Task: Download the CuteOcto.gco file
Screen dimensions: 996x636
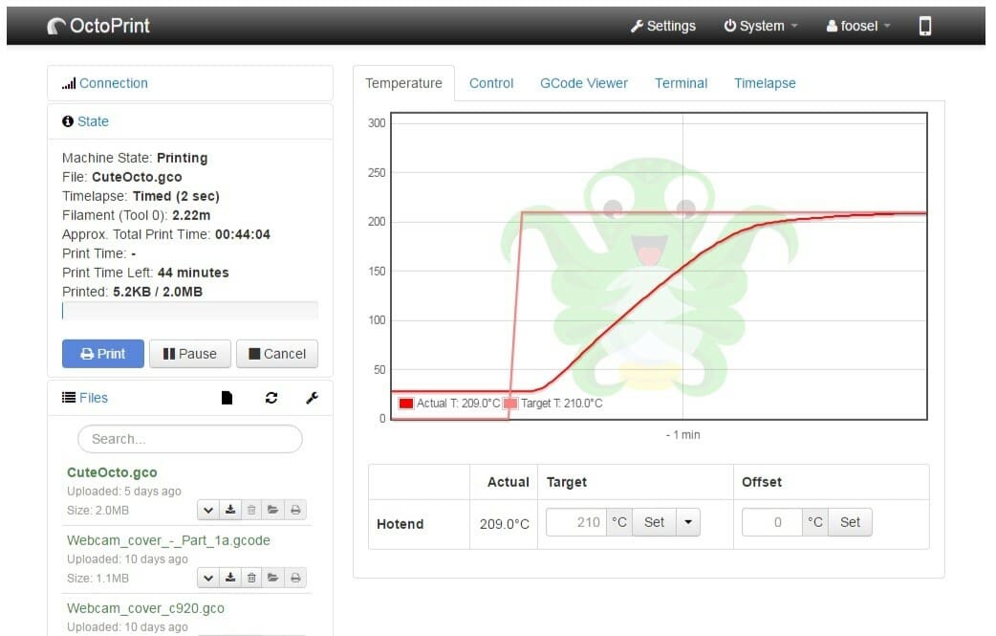Action: (x=230, y=510)
